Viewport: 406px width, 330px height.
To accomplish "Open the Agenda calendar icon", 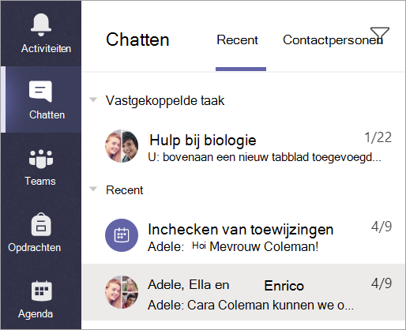I will click(41, 291).
